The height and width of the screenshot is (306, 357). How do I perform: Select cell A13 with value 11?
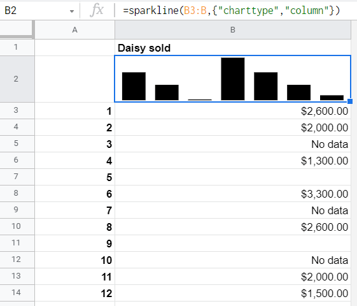pos(74,277)
